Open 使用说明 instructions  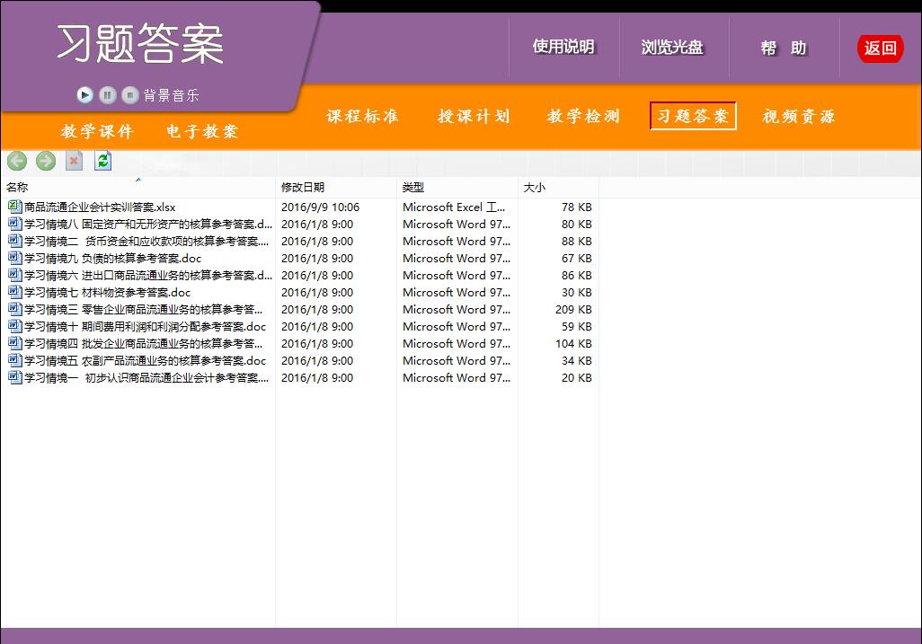(x=563, y=48)
